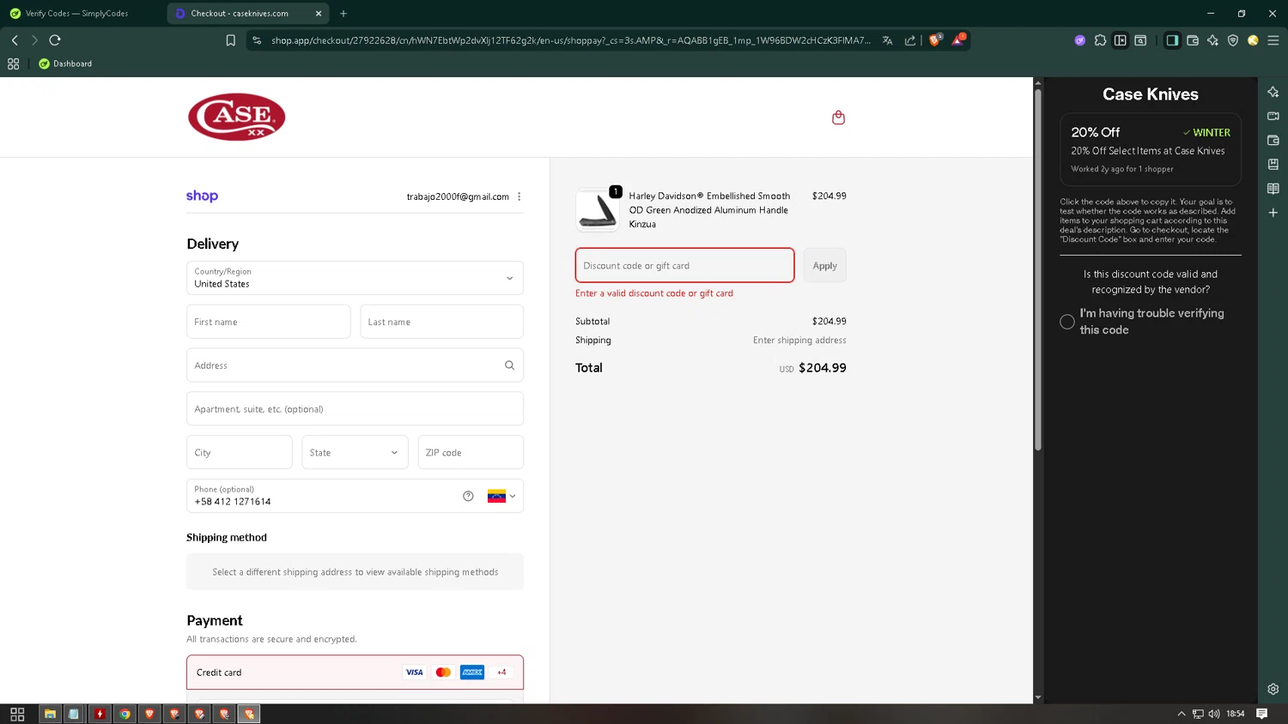Toggle the browser sidebar panel icon
The width and height of the screenshot is (1288, 724).
(1172, 40)
